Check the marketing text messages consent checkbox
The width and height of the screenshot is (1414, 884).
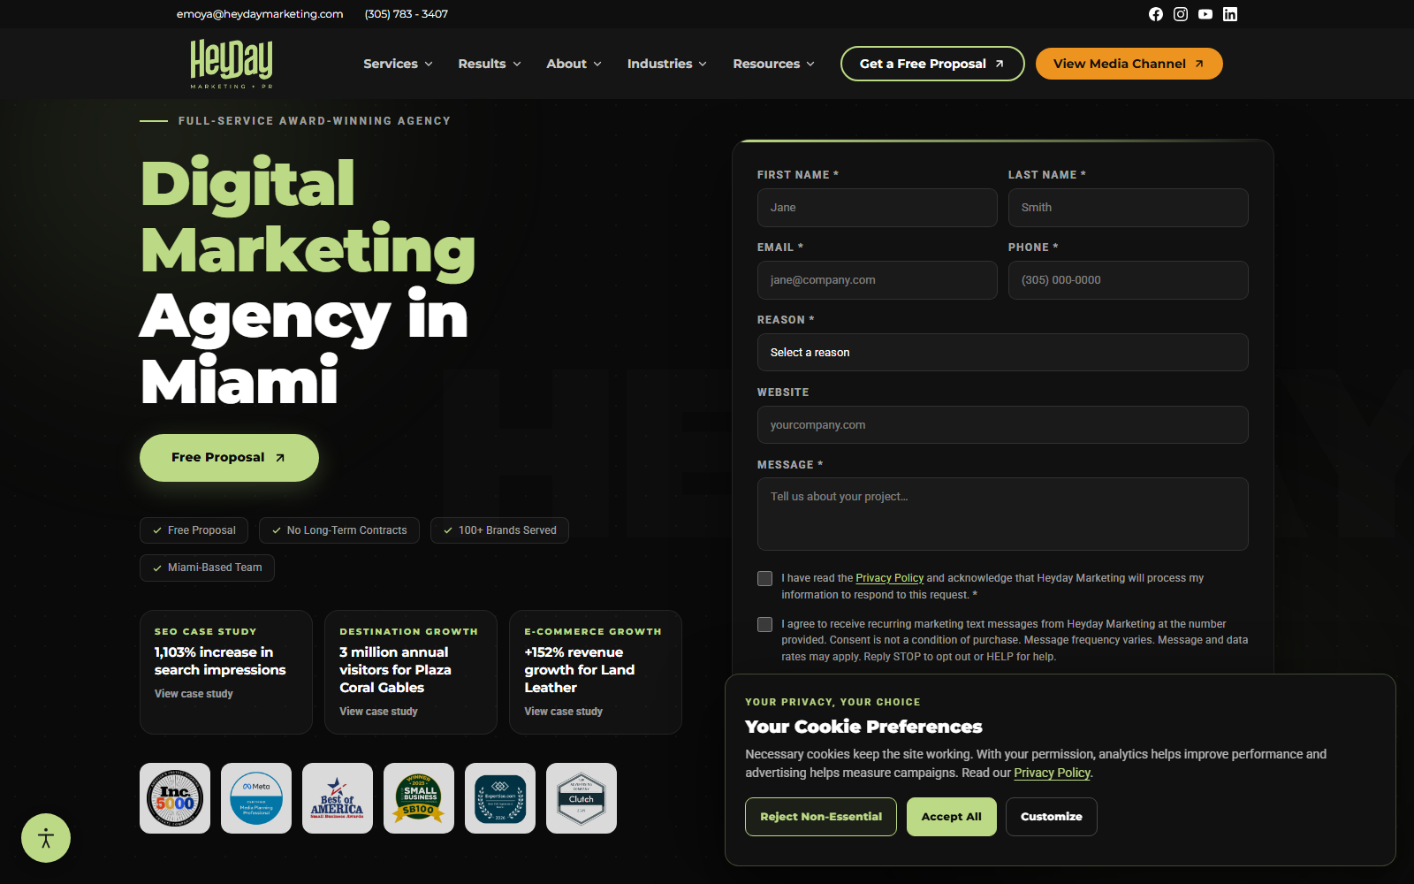point(764,624)
